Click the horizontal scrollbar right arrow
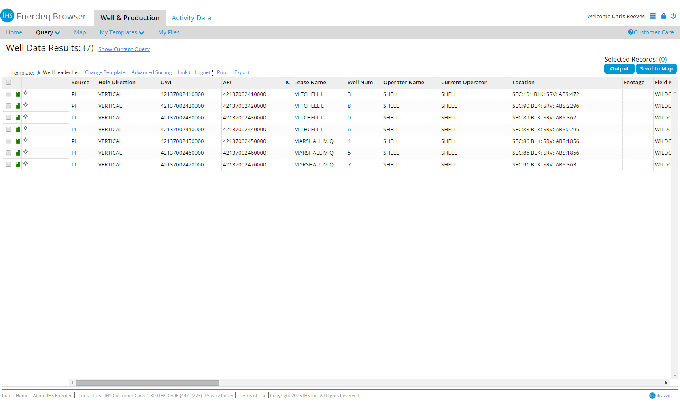The image size is (680, 407). [x=666, y=383]
